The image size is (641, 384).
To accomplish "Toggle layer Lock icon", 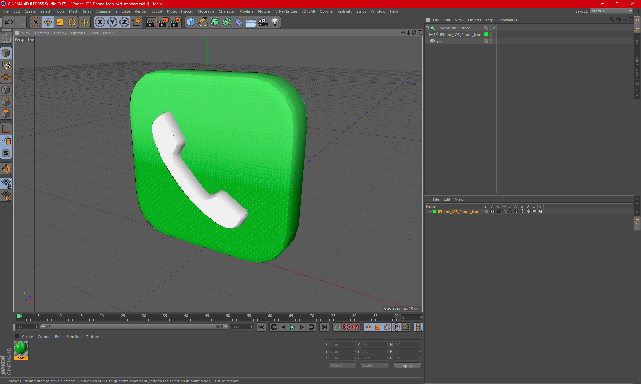I will pyautogui.click(x=510, y=211).
